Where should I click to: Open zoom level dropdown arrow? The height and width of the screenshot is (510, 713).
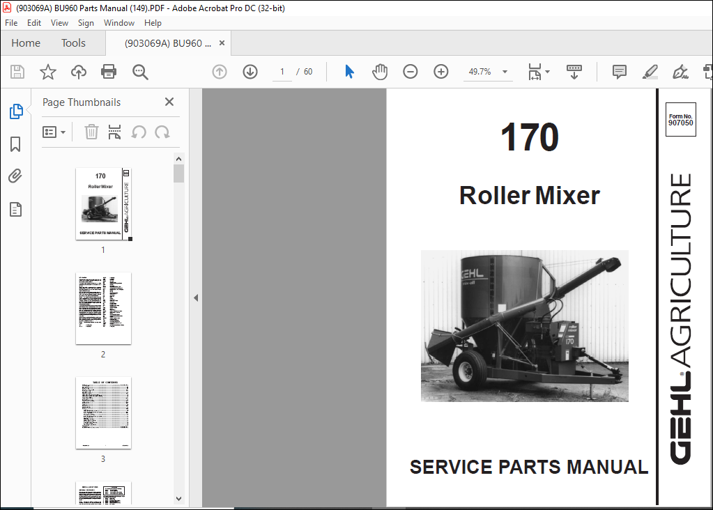505,72
